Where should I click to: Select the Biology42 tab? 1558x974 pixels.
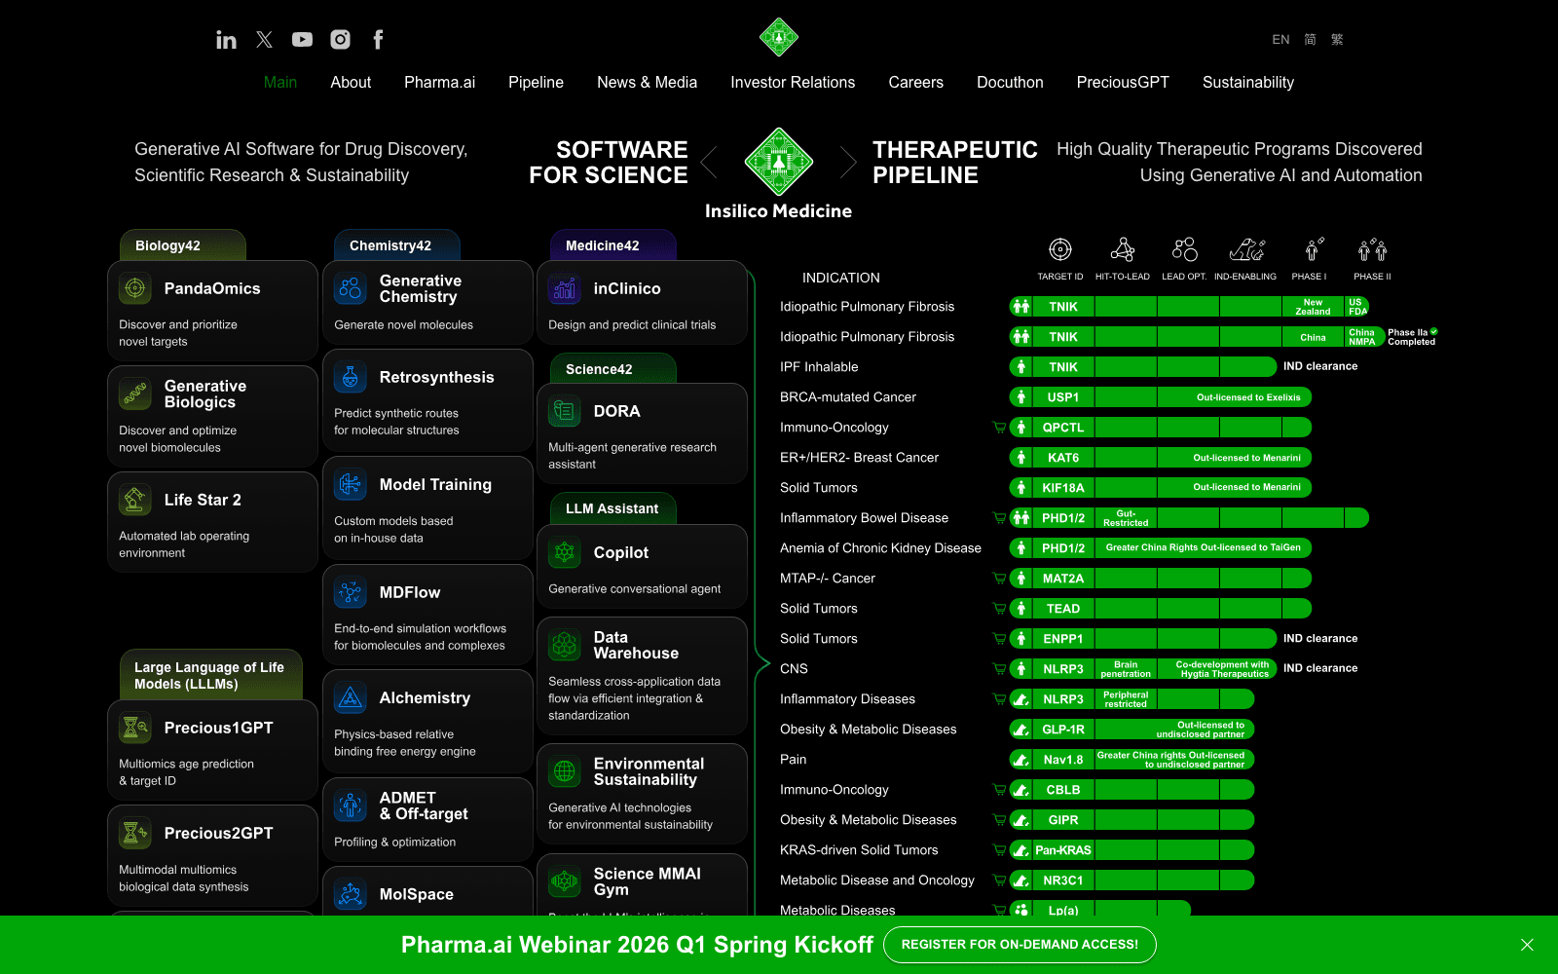[x=183, y=245]
